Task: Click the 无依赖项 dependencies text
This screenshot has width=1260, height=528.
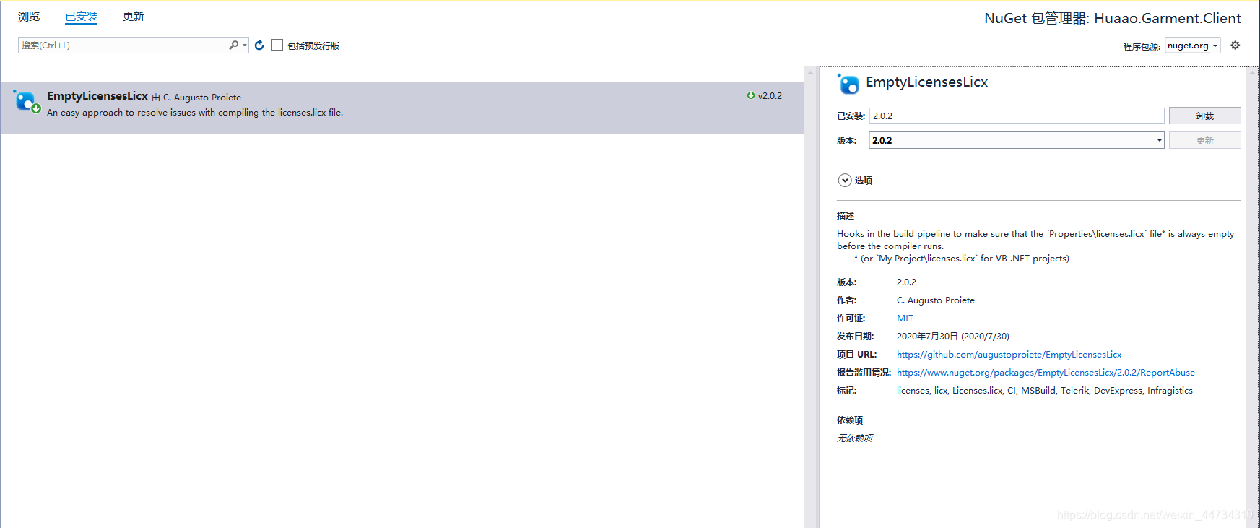Action: (855, 438)
